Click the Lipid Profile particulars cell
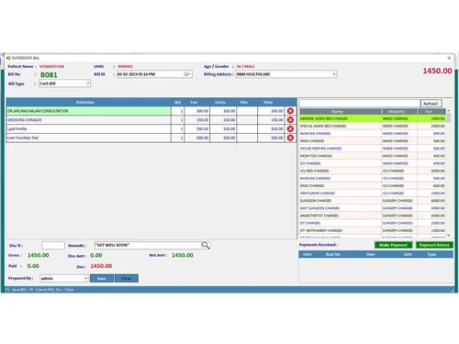This screenshot has height=344, width=459. (88, 128)
